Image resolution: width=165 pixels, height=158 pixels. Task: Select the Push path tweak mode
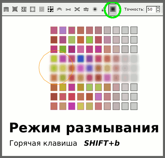tap(59, 9)
